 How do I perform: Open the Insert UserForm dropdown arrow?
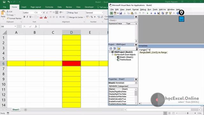118,13
